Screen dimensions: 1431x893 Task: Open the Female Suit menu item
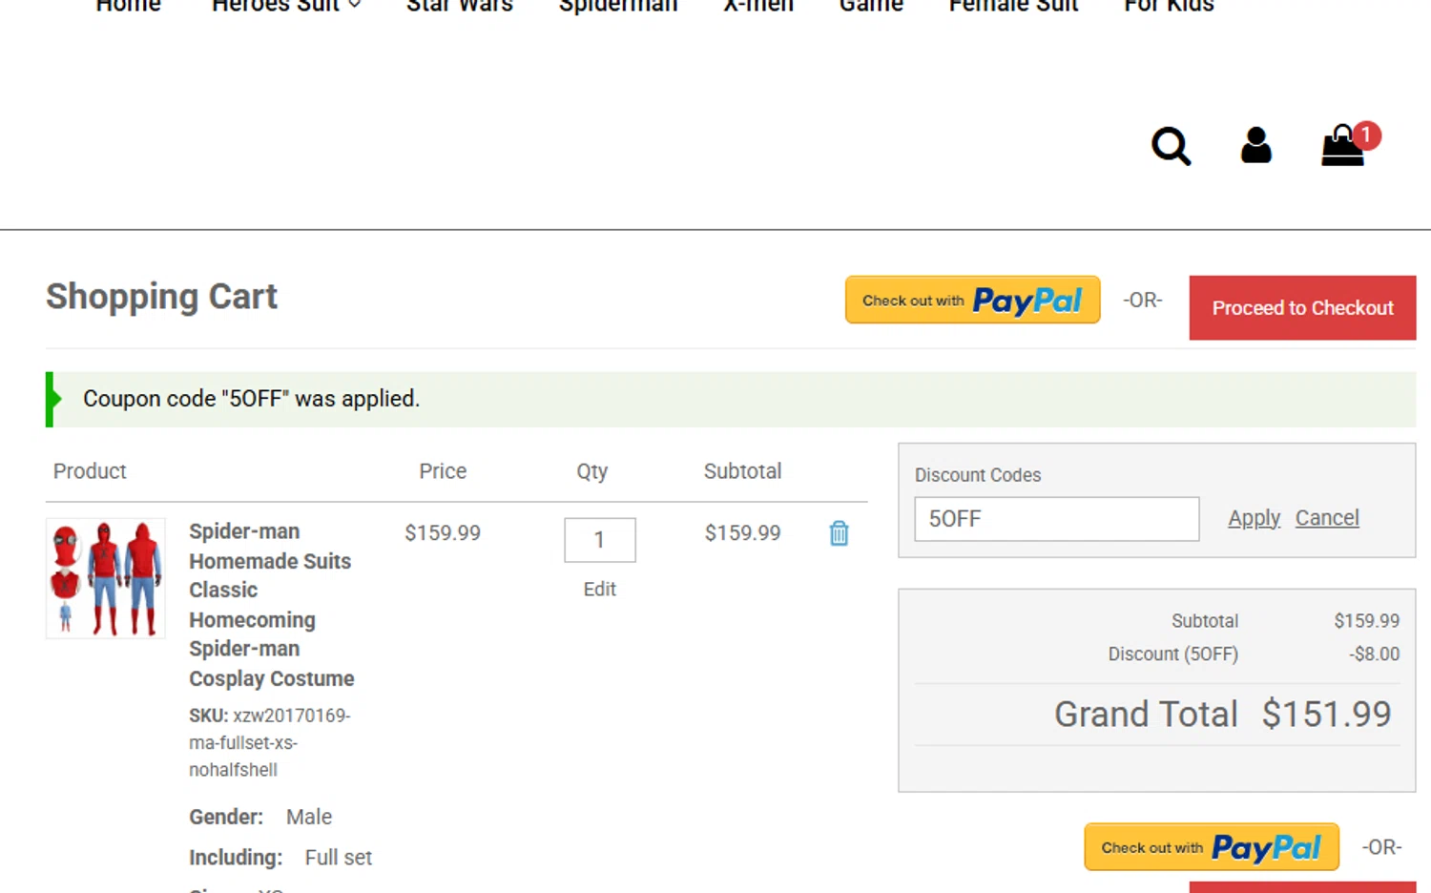[x=1013, y=6]
